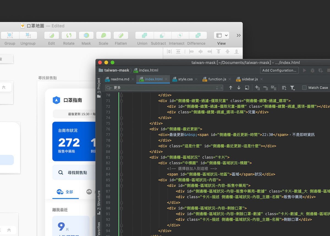
Task: Apply Difference boolean operation in Sketch
Action: click(198, 35)
